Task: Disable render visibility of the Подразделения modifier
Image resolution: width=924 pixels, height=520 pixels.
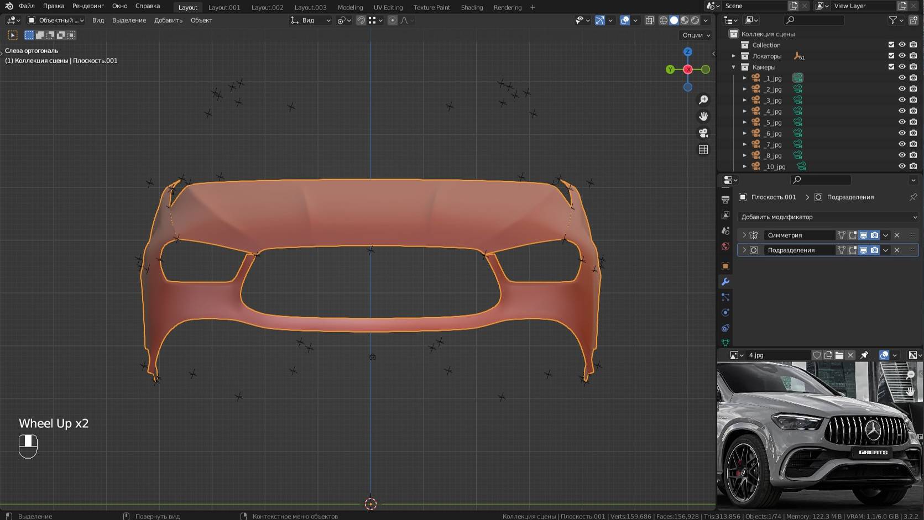Action: tap(875, 250)
